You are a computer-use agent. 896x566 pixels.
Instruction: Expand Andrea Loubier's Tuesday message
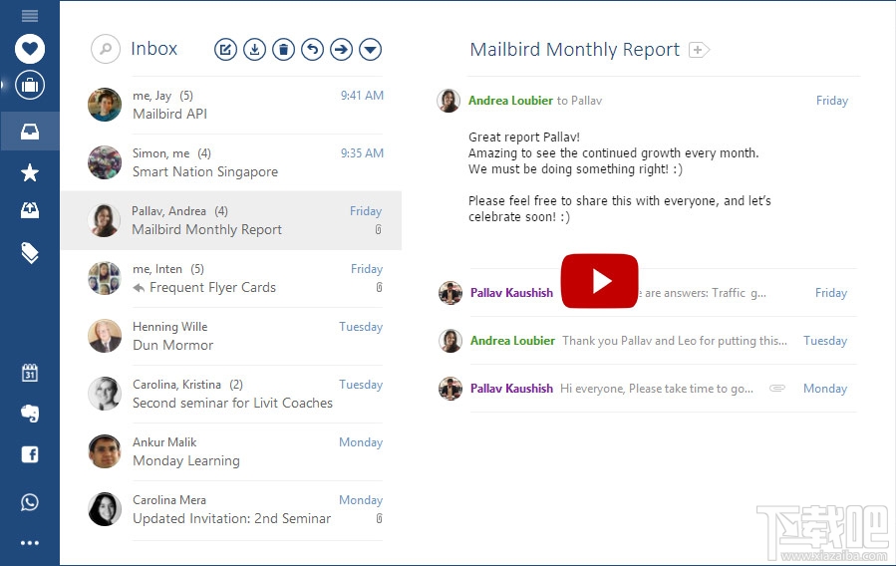(647, 341)
